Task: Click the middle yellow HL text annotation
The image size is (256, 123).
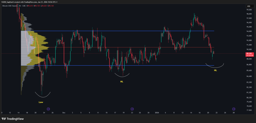Action: (122, 82)
